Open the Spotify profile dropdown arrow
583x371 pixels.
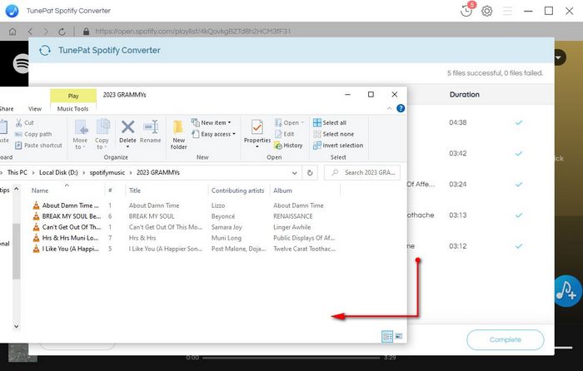pos(559,58)
